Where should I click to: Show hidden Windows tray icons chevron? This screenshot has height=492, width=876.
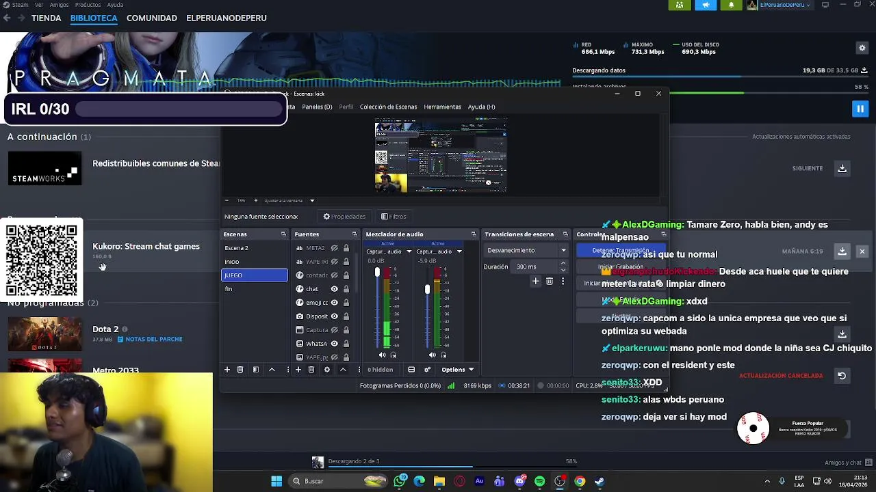(766, 481)
